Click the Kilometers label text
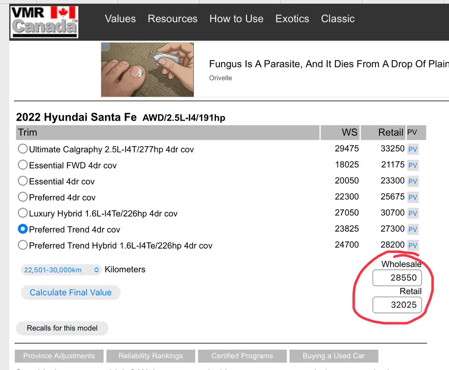The width and height of the screenshot is (449, 370). coord(125,269)
